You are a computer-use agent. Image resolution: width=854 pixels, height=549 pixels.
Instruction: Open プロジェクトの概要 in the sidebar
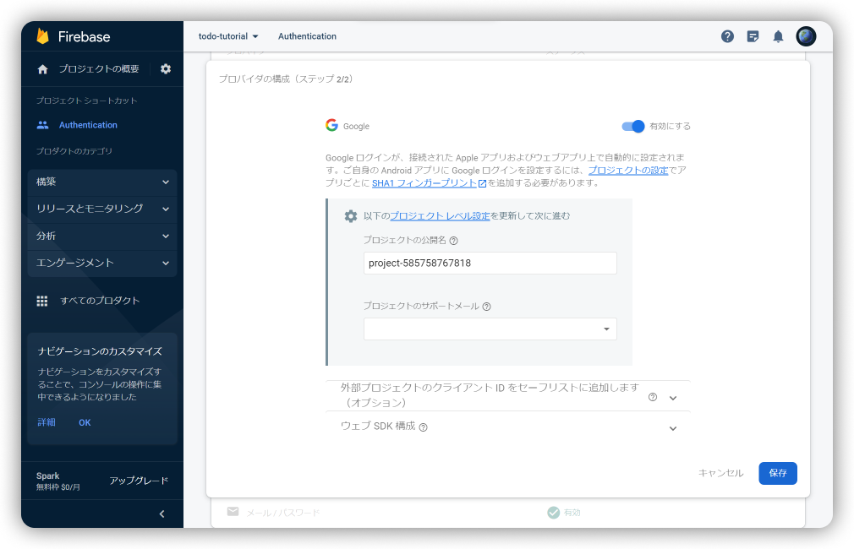tap(99, 69)
